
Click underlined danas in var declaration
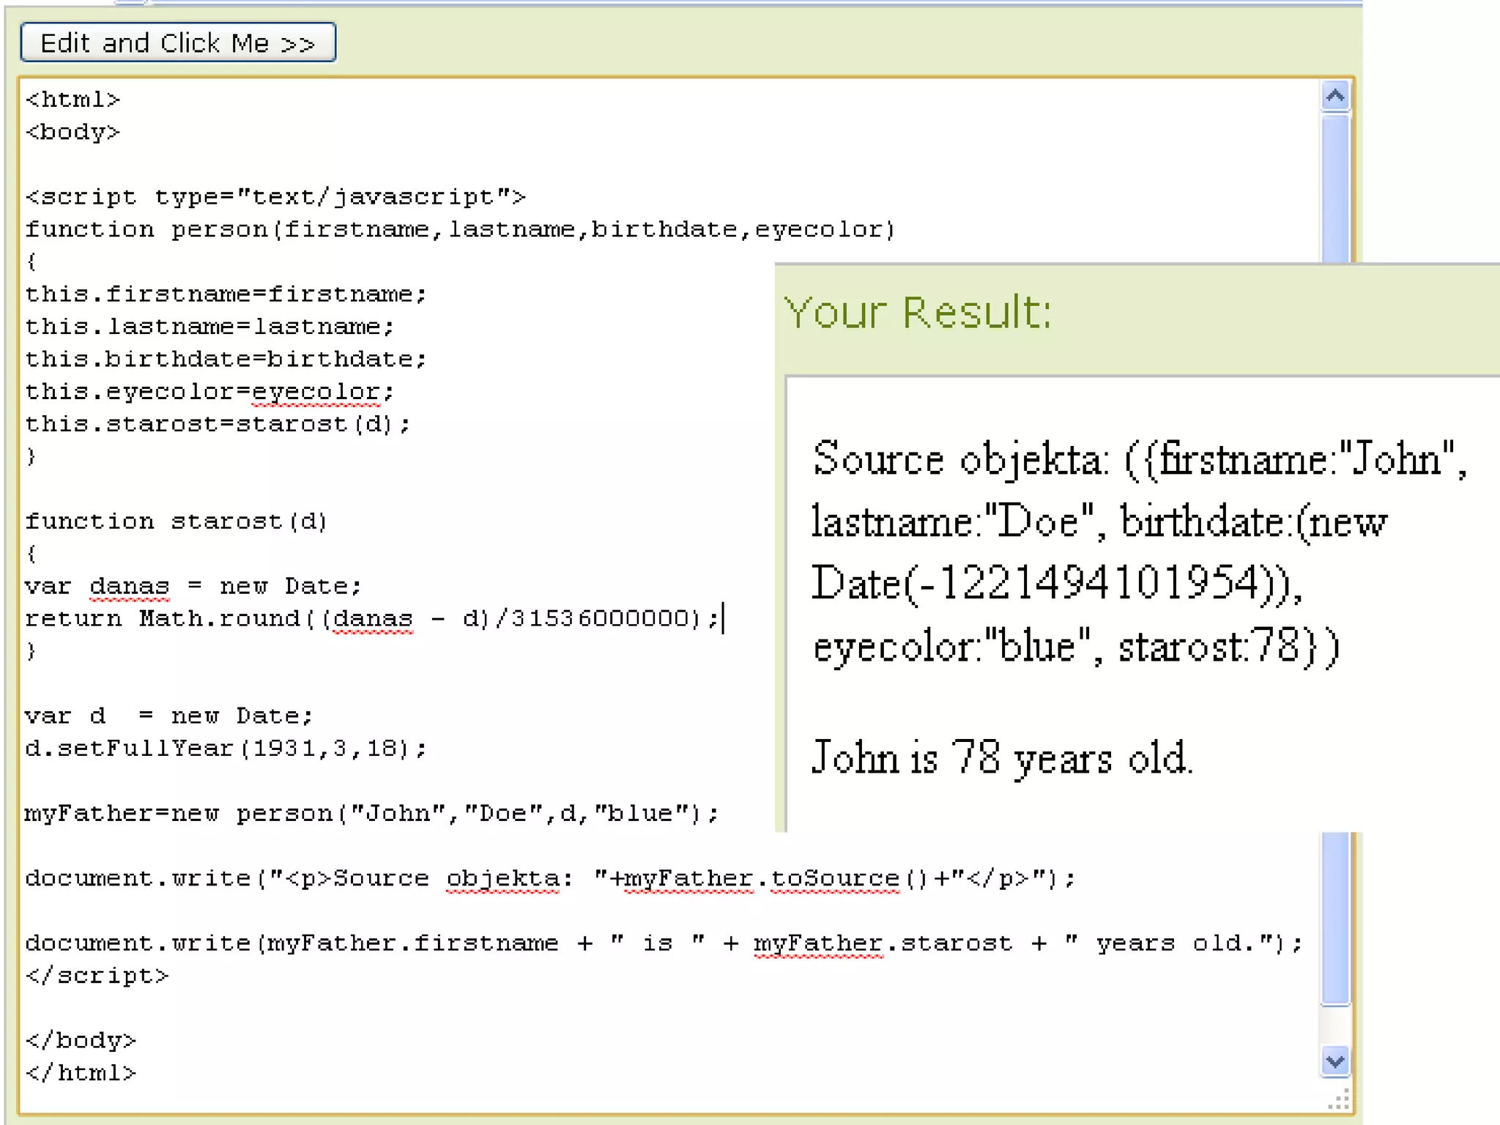click(x=130, y=587)
